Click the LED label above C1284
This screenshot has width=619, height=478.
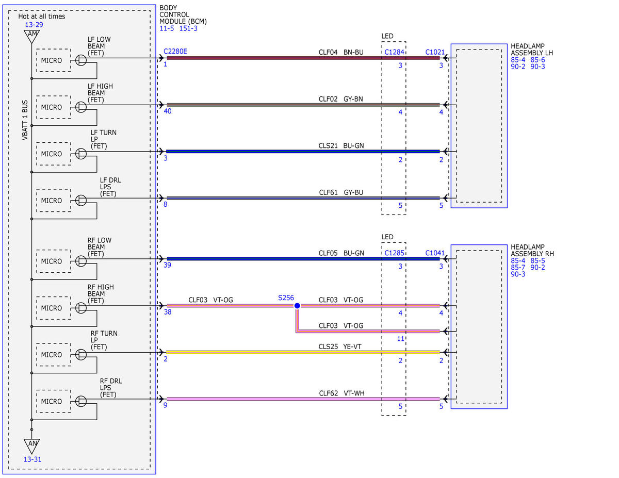click(x=387, y=36)
